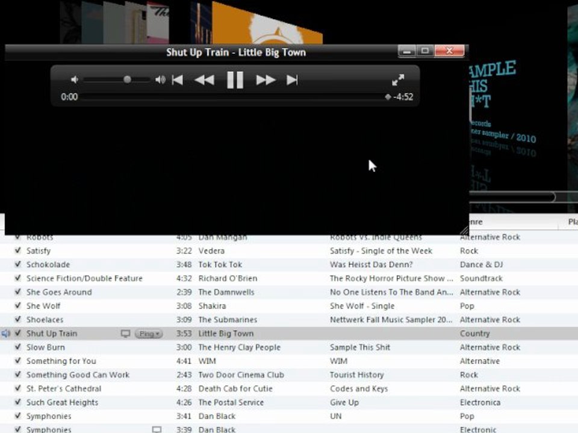Select St. Peter's Cathedral song

pos(63,389)
